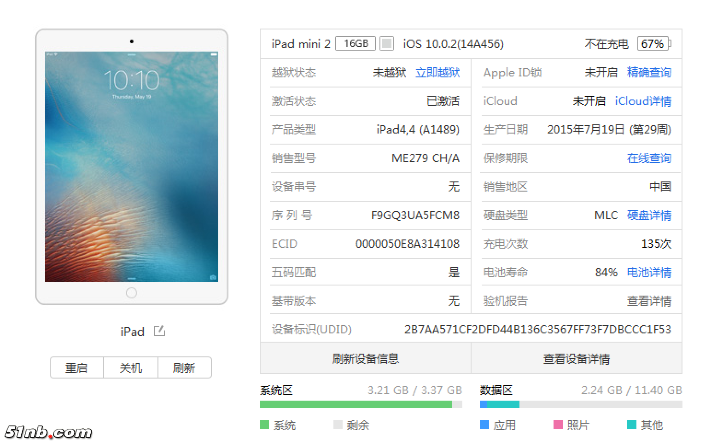
Task: Open the 精确查询 Apple ID lock link
Action: tap(649, 73)
